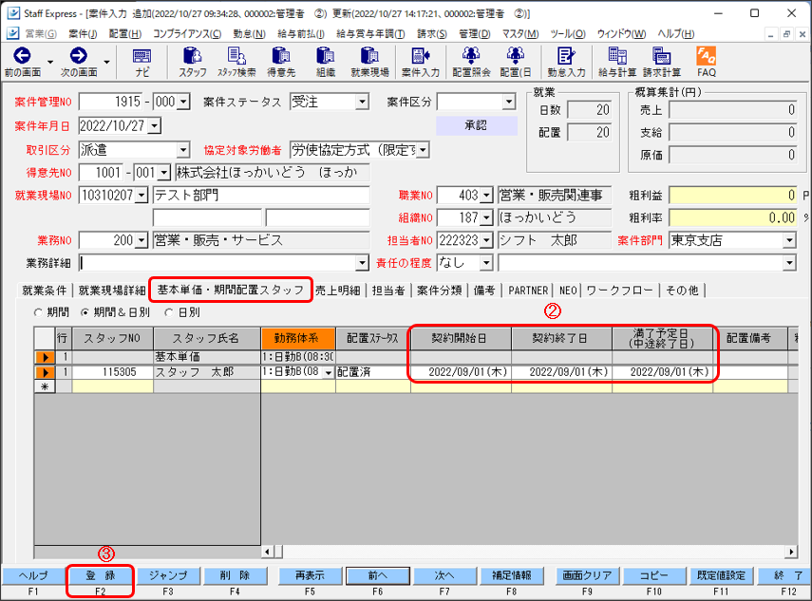Image resolution: width=812 pixels, height=601 pixels.
Task: Click the ヘルプ (F1) button
Action: 33,575
